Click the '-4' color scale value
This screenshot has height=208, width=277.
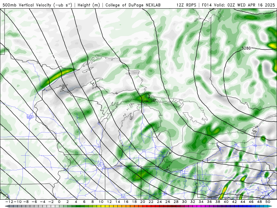tap(43, 202)
